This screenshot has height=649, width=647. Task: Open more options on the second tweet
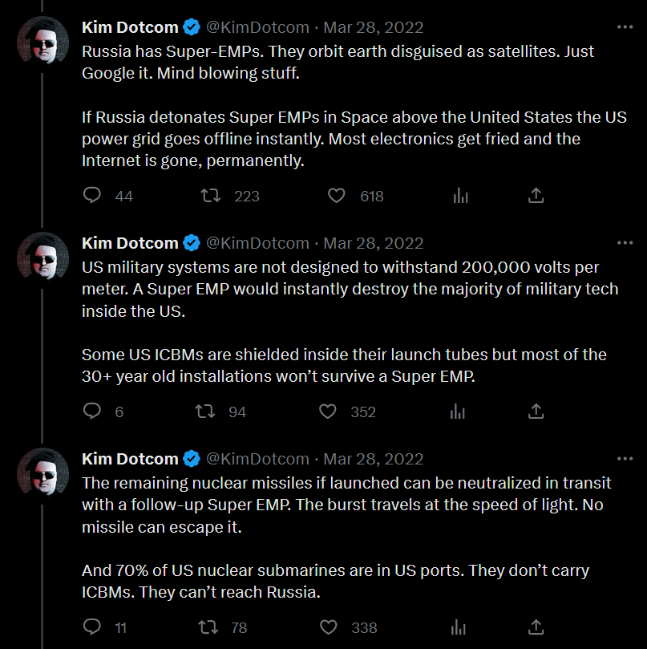click(x=625, y=243)
